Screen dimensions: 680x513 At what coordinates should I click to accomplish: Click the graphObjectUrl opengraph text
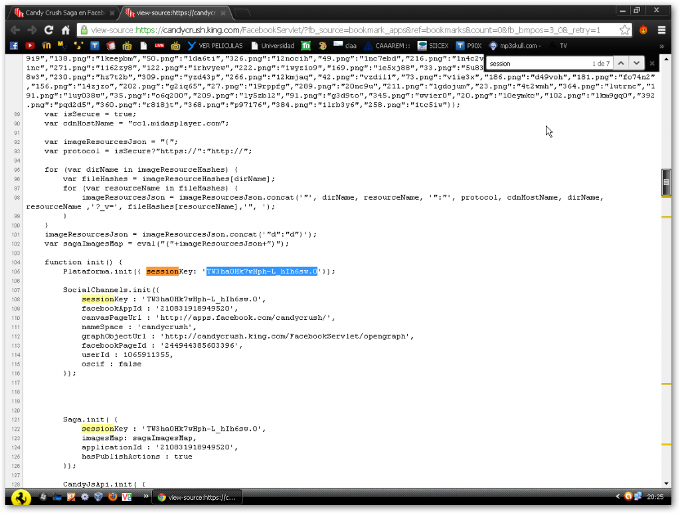pyautogui.click(x=287, y=336)
